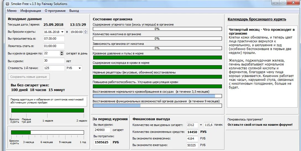The image size is (301, 151).
Task: Click the Сохранить новые данные button
Action: click(29, 77)
